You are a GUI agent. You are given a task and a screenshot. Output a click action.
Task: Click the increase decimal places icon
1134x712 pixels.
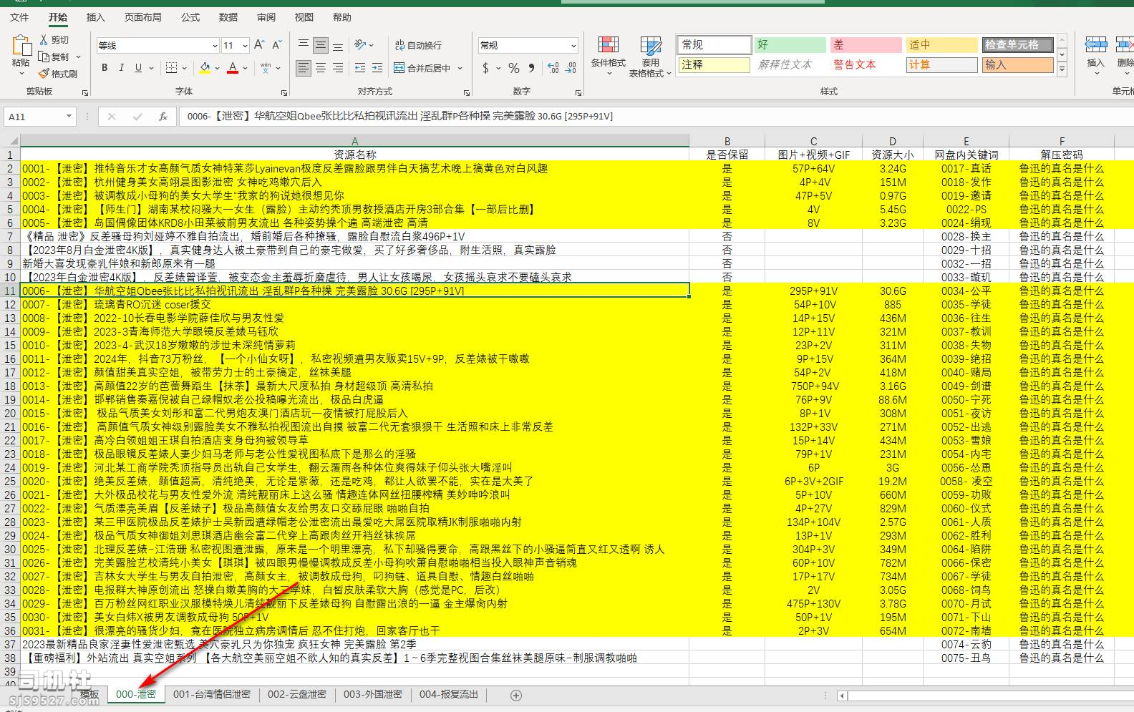(553, 68)
